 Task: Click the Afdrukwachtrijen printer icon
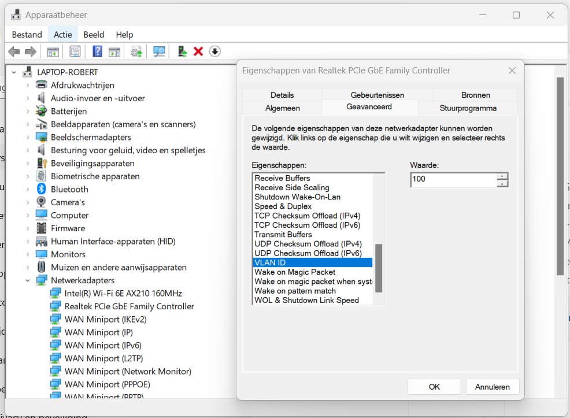(42, 84)
